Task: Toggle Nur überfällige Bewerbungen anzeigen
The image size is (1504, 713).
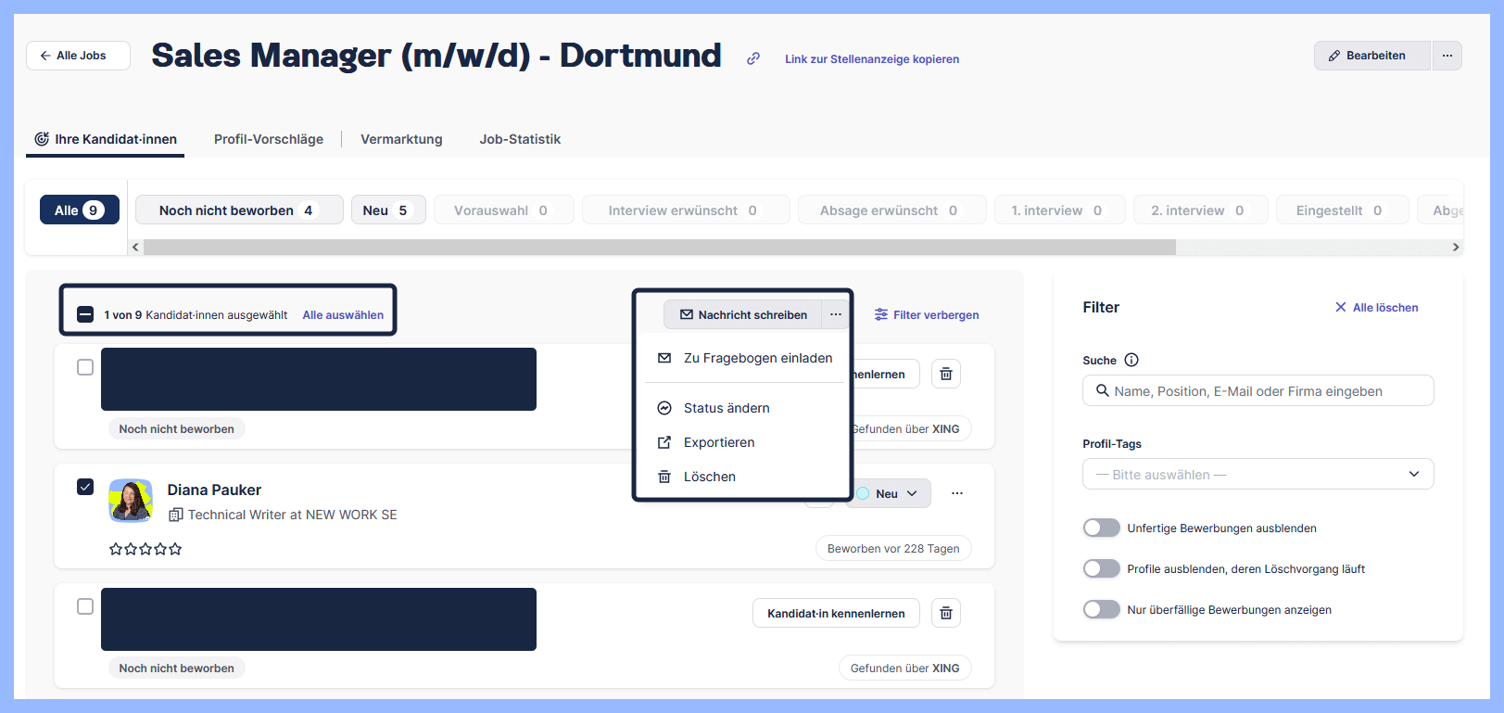Action: tap(1101, 609)
